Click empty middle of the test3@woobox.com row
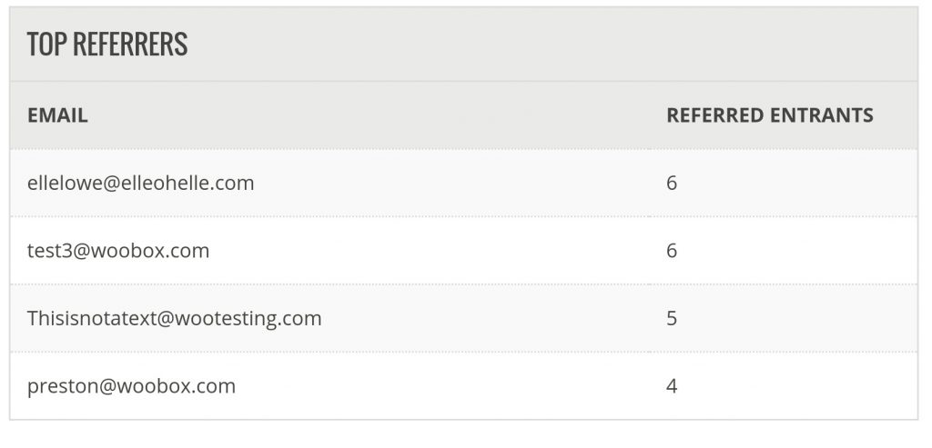The height and width of the screenshot is (448, 932). pyautogui.click(x=437, y=250)
